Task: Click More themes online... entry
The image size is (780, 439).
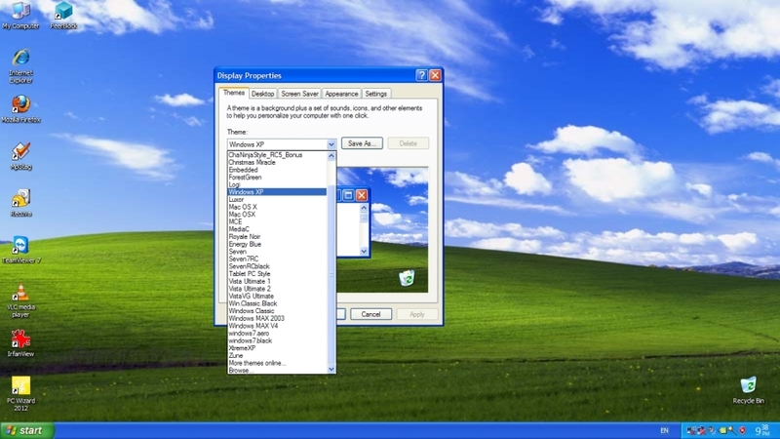Action: (277, 363)
